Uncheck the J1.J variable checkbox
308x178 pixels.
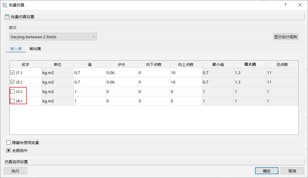click(12, 73)
